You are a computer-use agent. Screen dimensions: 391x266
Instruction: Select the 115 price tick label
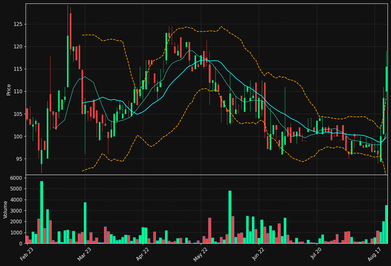tap(18, 69)
